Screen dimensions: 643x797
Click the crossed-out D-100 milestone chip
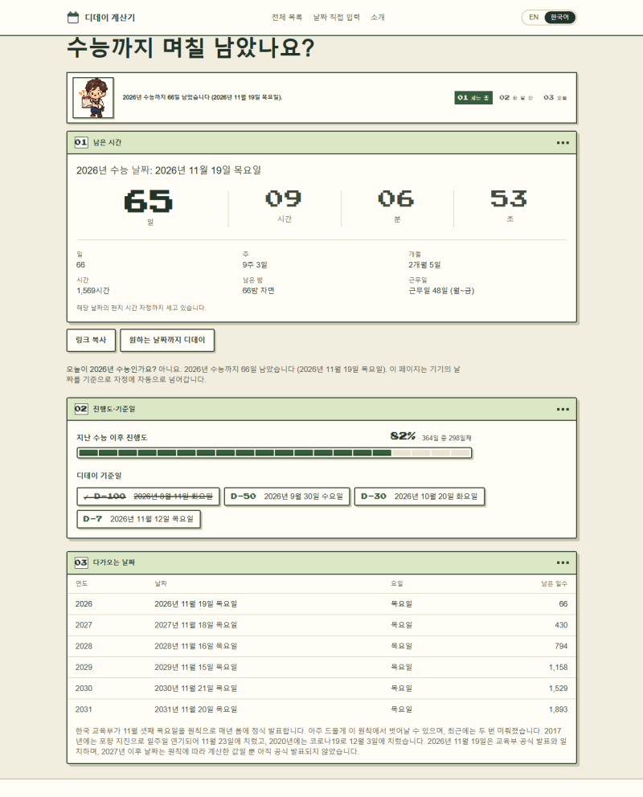point(148,497)
